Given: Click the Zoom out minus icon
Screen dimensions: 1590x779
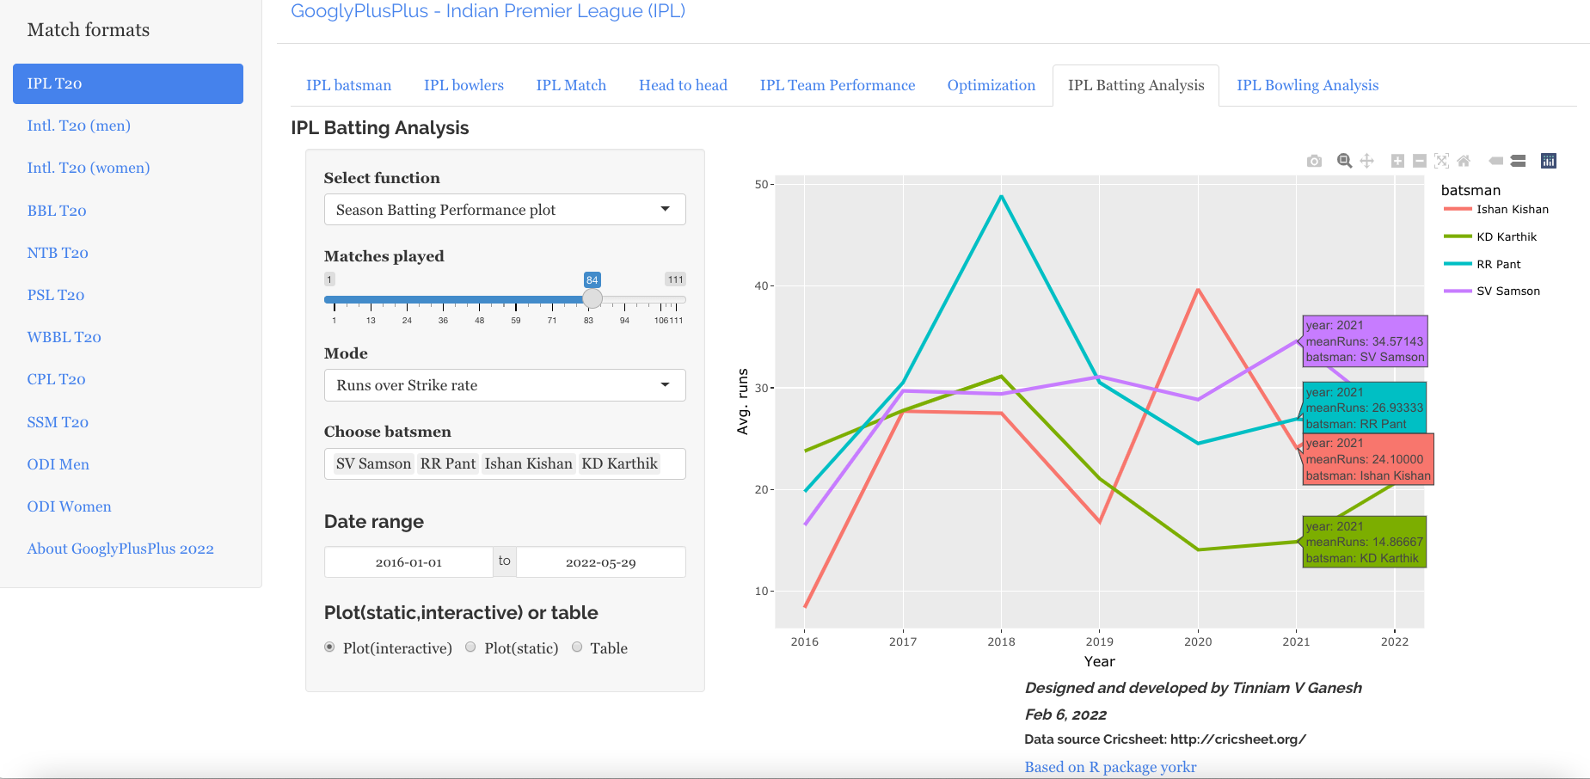Looking at the screenshot, I should tap(1420, 161).
